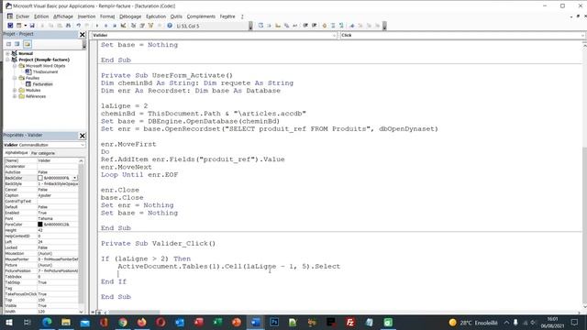Toggle Design Mode icon
This screenshot has height=330, width=587.
click(123, 26)
